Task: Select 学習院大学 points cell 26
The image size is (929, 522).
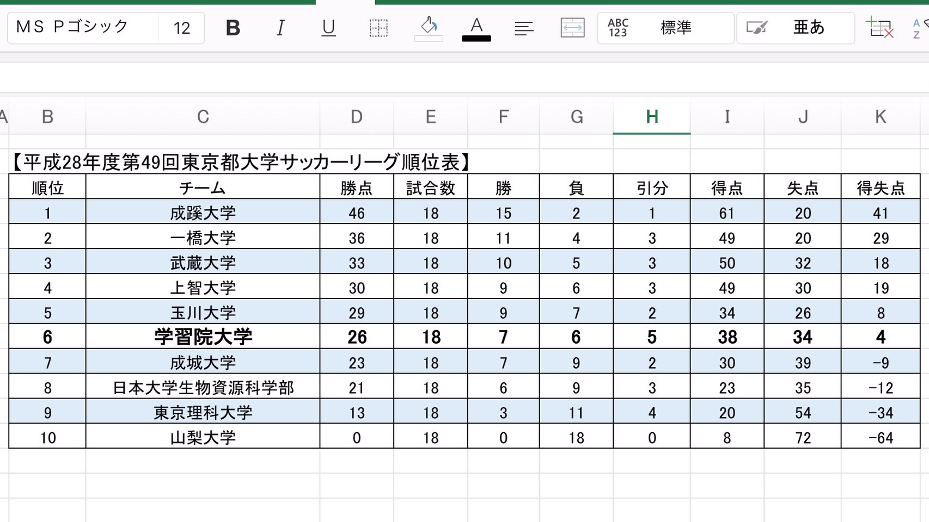Action: pyautogui.click(x=357, y=337)
